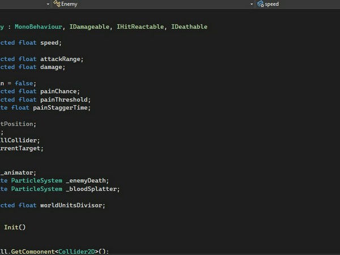
Task: Click the IHitReactable interface name
Action: 140,27
